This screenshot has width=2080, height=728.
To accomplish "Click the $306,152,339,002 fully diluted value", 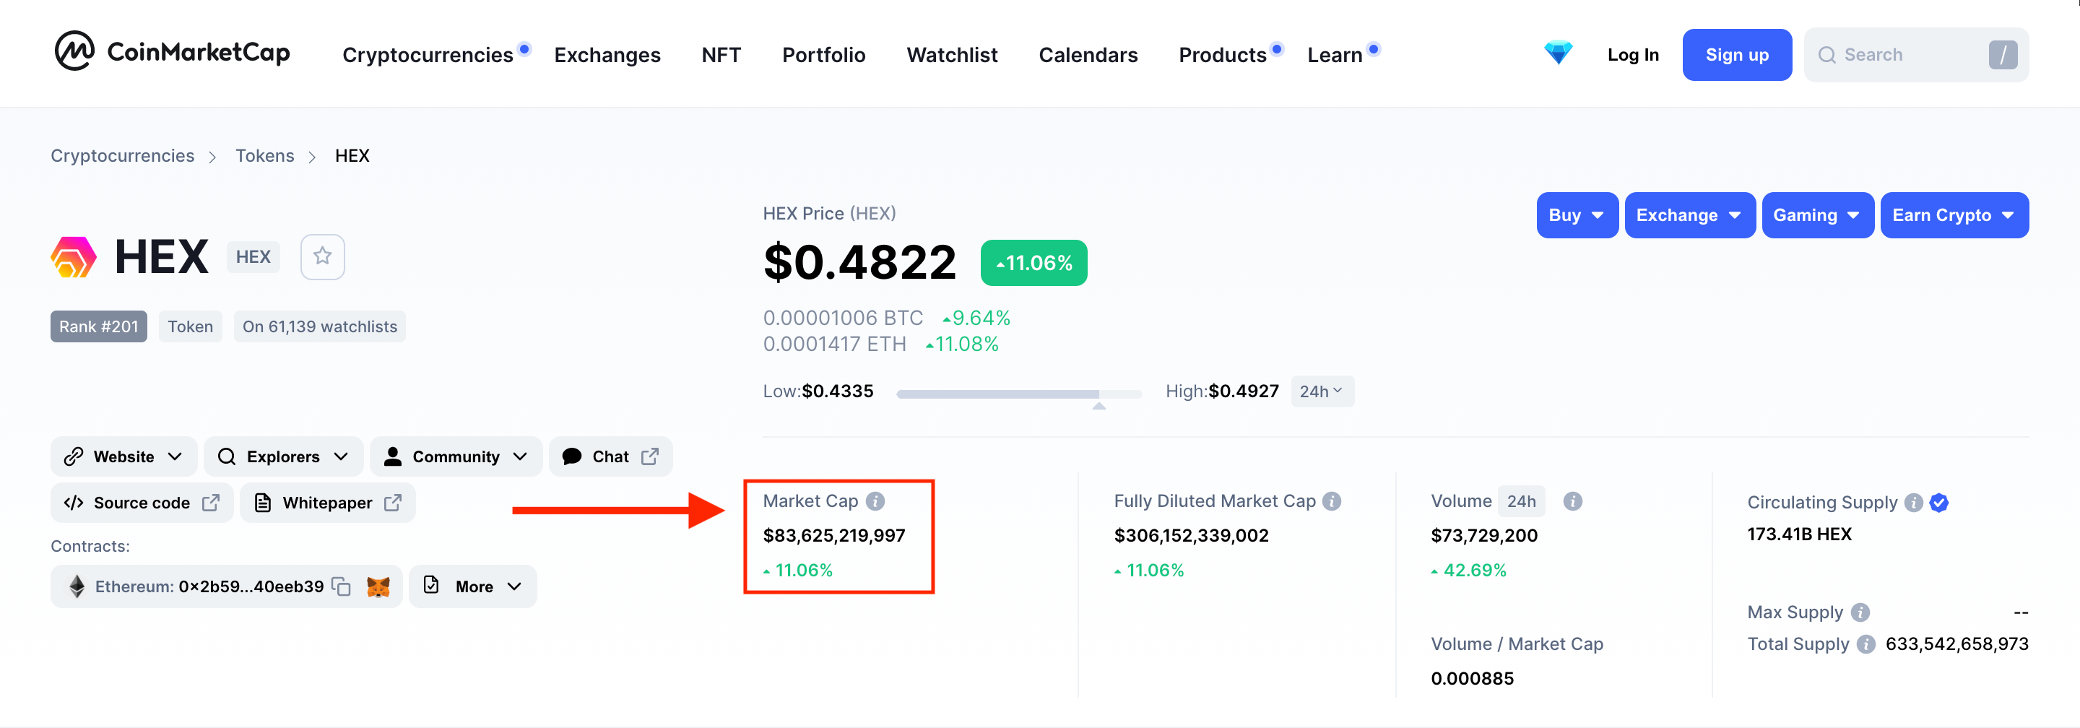I will coord(1192,536).
